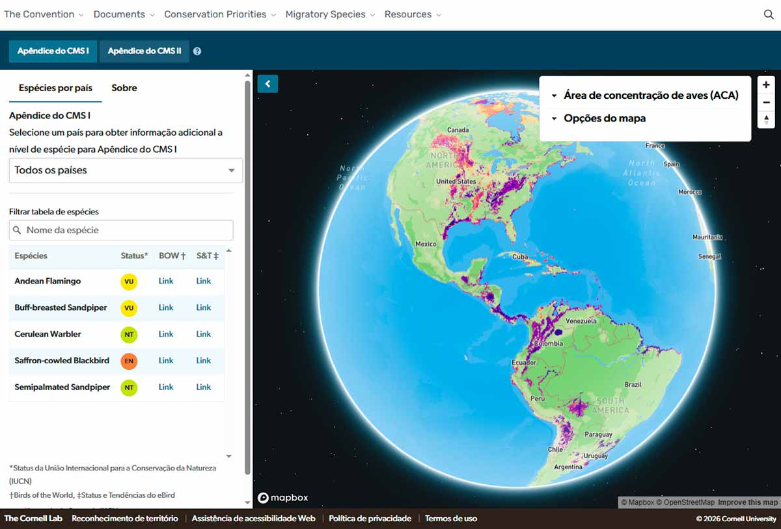The image size is (781, 529).
Task: Open the BOW Link for Cerulean Warbler
Action: 165,334
